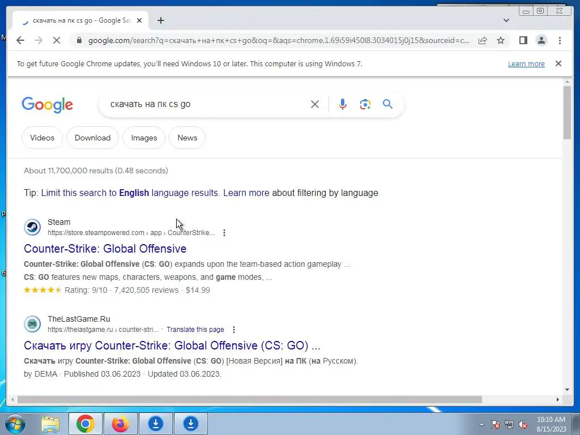The width and height of the screenshot is (580, 435).
Task: Stop loading the page
Action: (57, 40)
